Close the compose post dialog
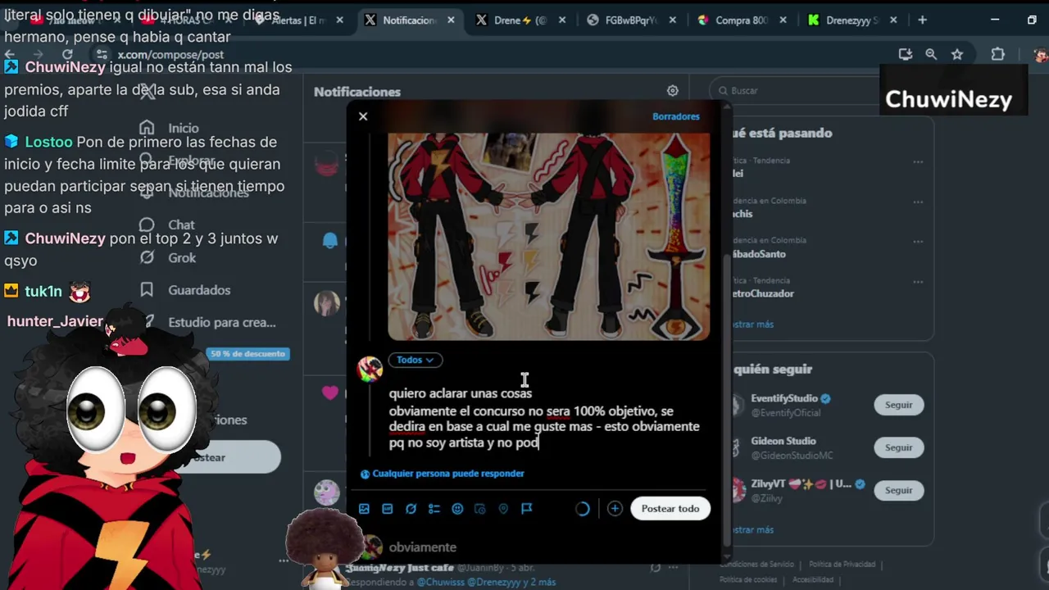This screenshot has width=1049, height=590. tap(363, 116)
